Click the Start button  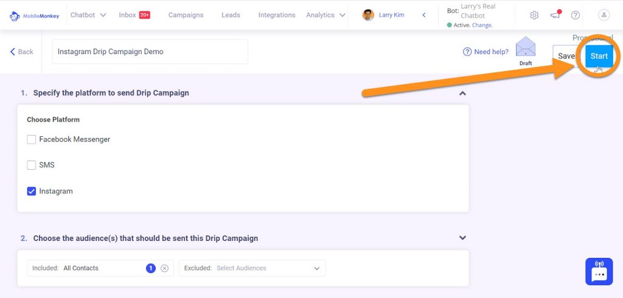click(x=599, y=56)
